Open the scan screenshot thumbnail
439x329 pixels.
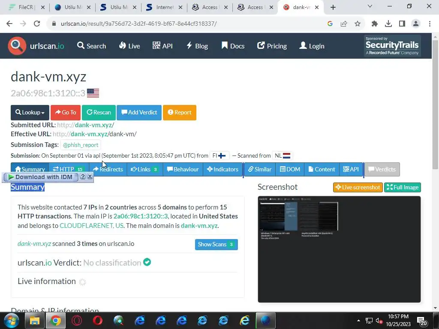[x=339, y=249]
